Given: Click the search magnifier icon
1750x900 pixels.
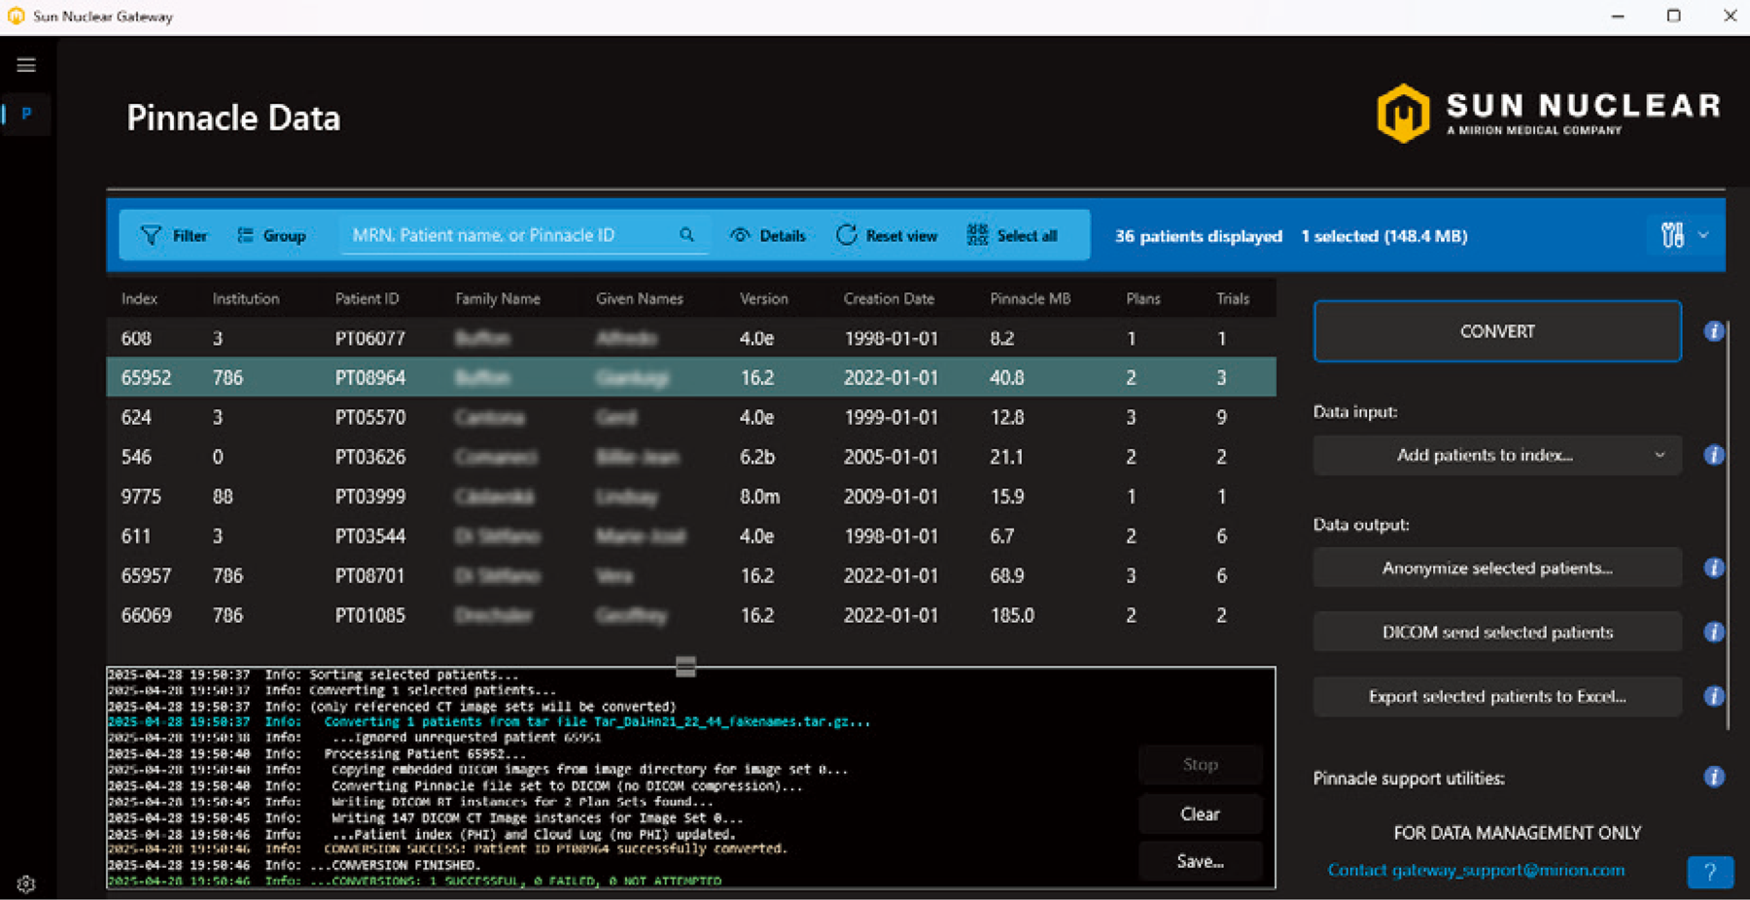Looking at the screenshot, I should [x=686, y=235].
